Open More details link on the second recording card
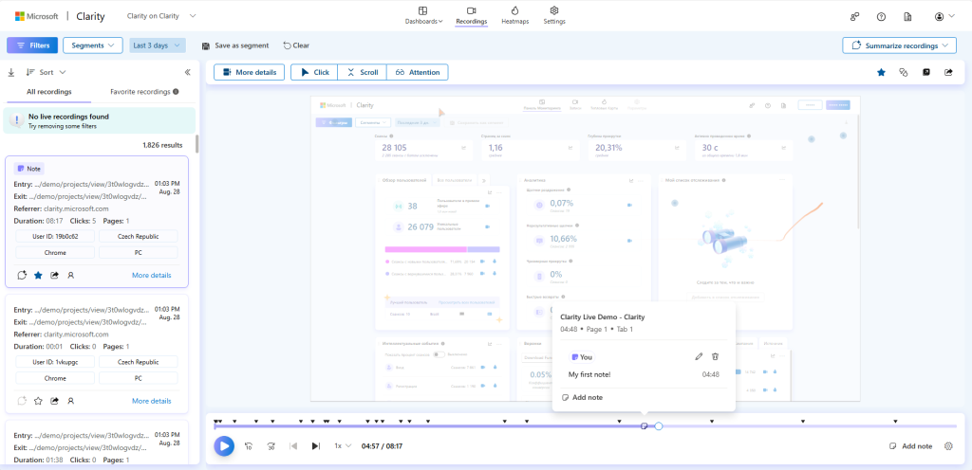This screenshot has width=972, height=470. [x=151, y=401]
